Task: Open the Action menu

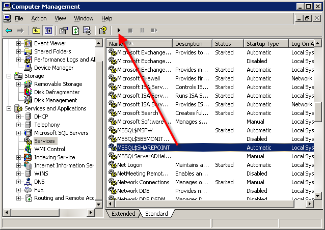Action: pyautogui.click(x=39, y=18)
